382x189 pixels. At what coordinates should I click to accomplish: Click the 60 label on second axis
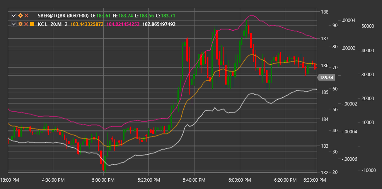[335, 89]
